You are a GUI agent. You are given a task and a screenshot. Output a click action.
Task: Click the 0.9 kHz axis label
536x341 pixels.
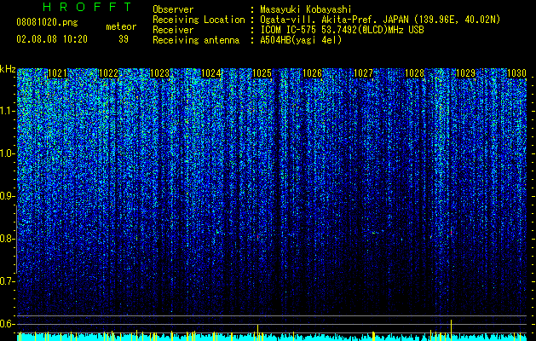coord(8,196)
